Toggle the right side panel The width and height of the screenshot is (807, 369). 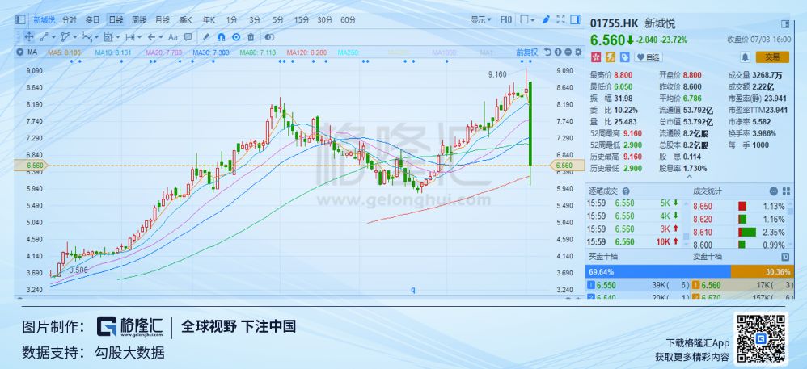[576, 20]
